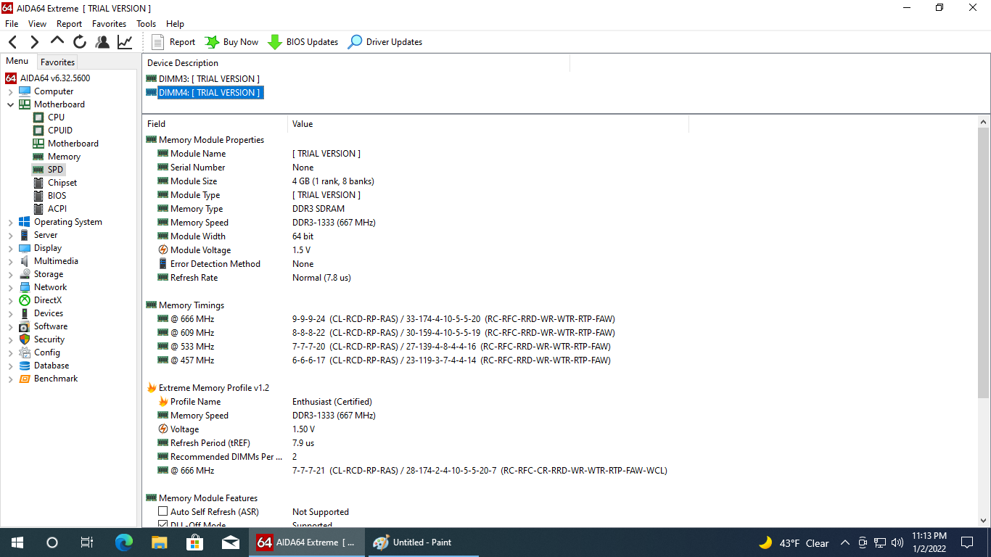Image resolution: width=991 pixels, height=557 pixels.
Task: Select the AIDA64 v6.32.5600 root node
Action: (55, 78)
